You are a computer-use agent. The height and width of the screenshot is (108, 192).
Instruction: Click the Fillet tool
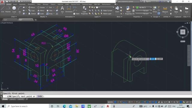(49, 11)
